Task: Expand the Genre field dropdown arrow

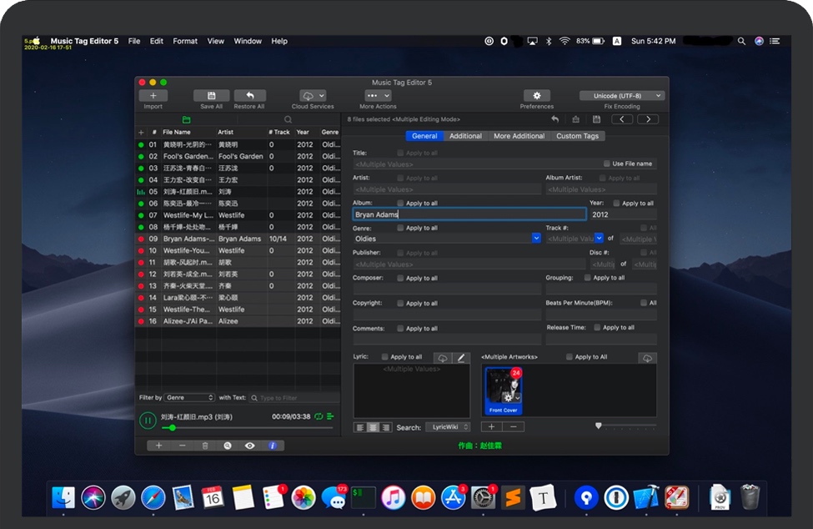Action: (536, 239)
